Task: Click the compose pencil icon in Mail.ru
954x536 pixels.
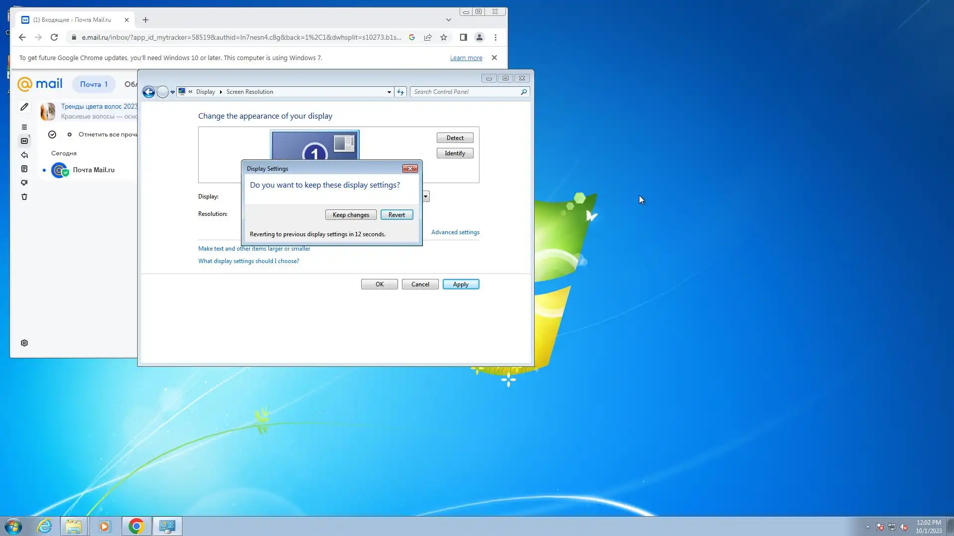Action: [24, 107]
